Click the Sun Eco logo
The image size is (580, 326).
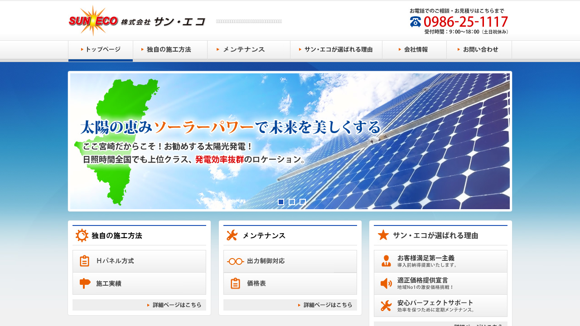click(136, 21)
